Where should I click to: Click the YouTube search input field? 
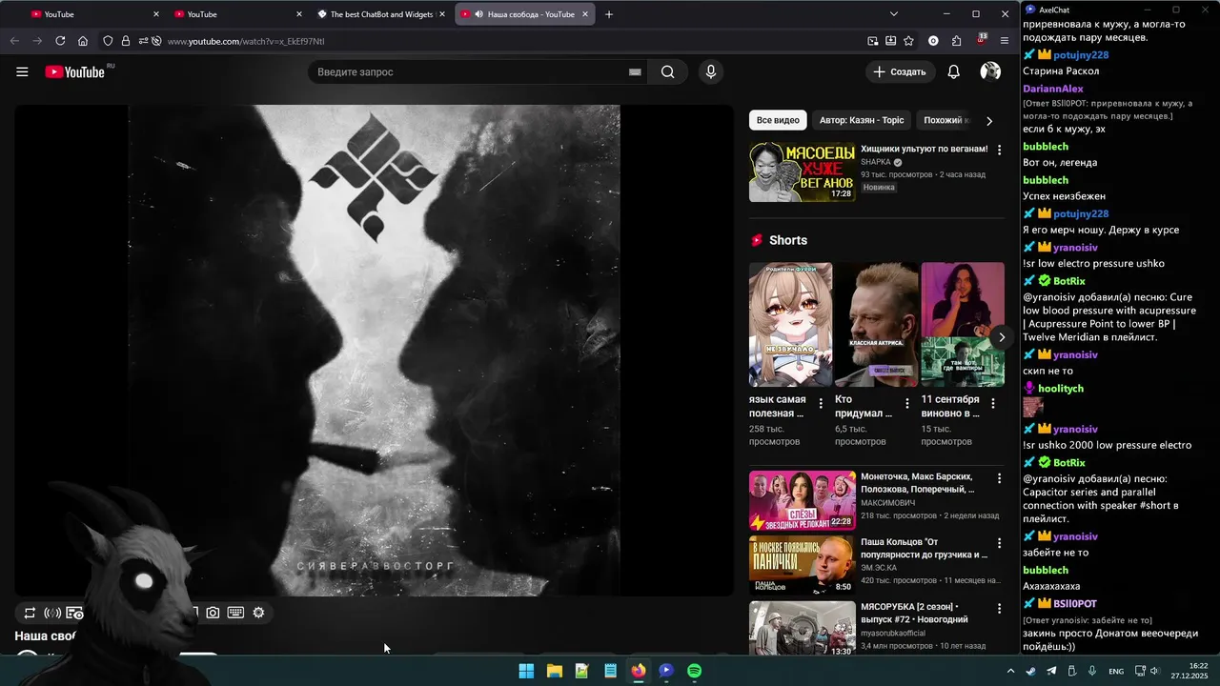click(x=467, y=71)
